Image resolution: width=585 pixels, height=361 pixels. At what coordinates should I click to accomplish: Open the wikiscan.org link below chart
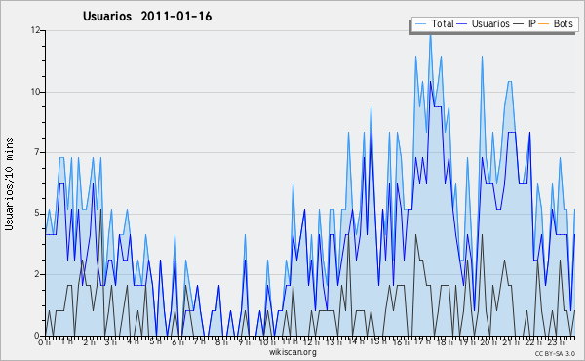click(x=292, y=352)
